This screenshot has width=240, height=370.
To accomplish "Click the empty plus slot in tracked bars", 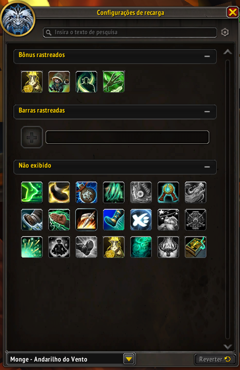I will coord(32,137).
